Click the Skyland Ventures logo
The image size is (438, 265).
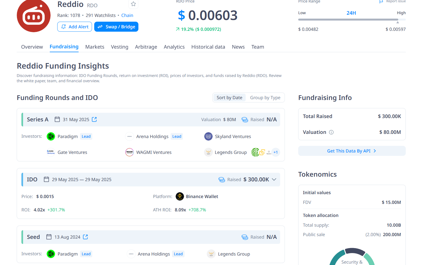208,136
